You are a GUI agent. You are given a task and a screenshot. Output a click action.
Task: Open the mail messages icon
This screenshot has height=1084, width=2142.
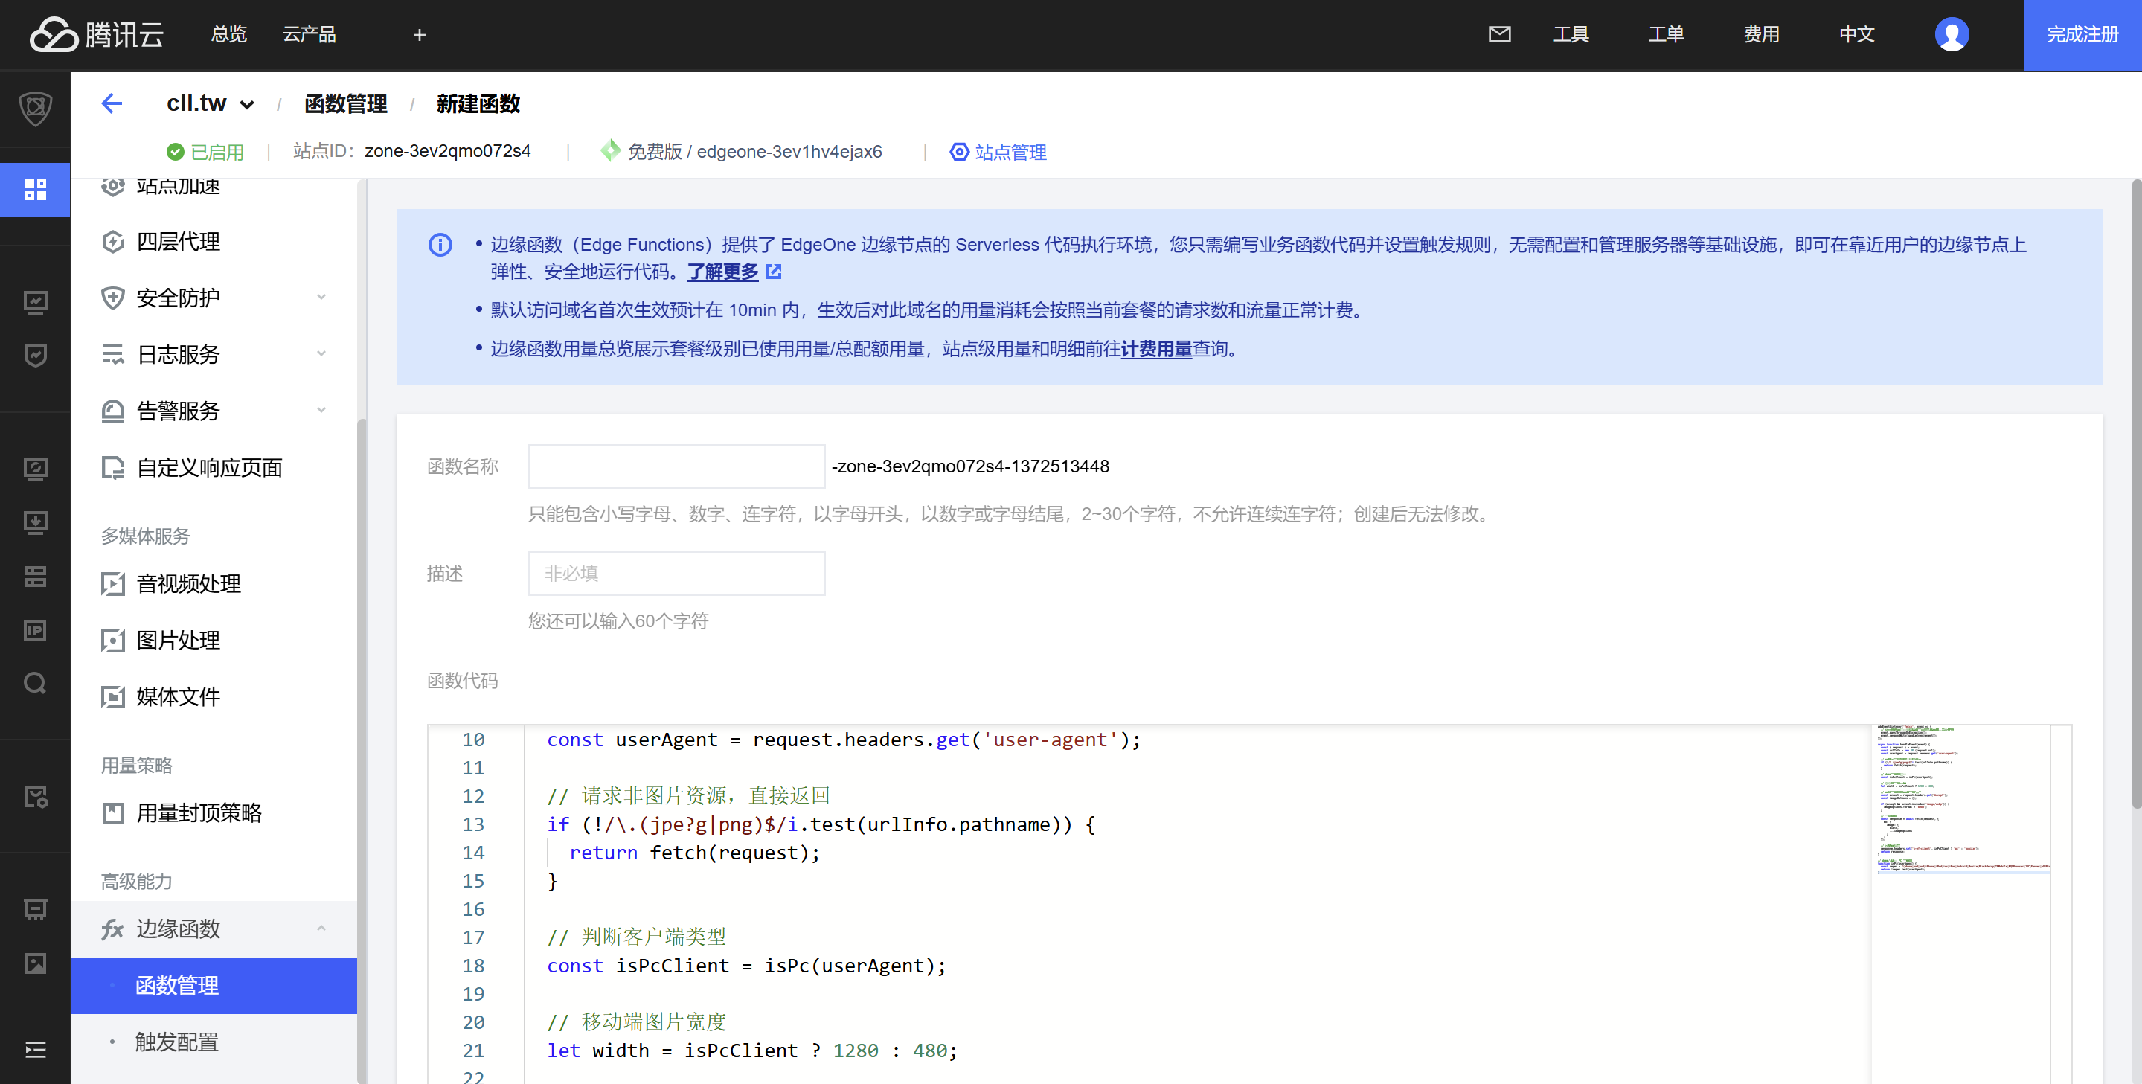click(x=1499, y=34)
